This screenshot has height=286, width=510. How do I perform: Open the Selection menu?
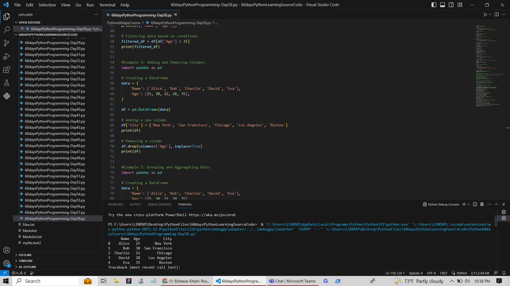pyautogui.click(x=47, y=5)
